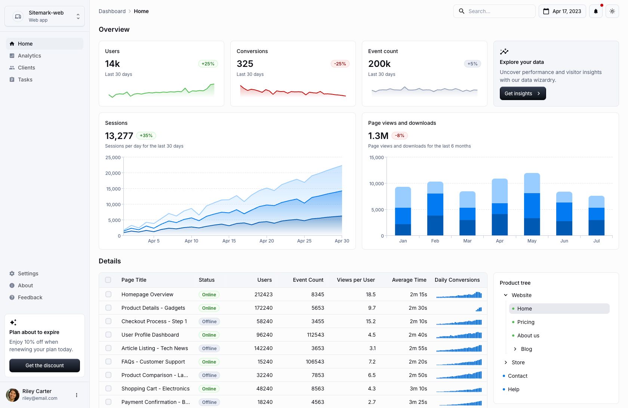The width and height of the screenshot is (628, 408).
Task: Expand the Store node in Product tree
Action: coord(506,362)
